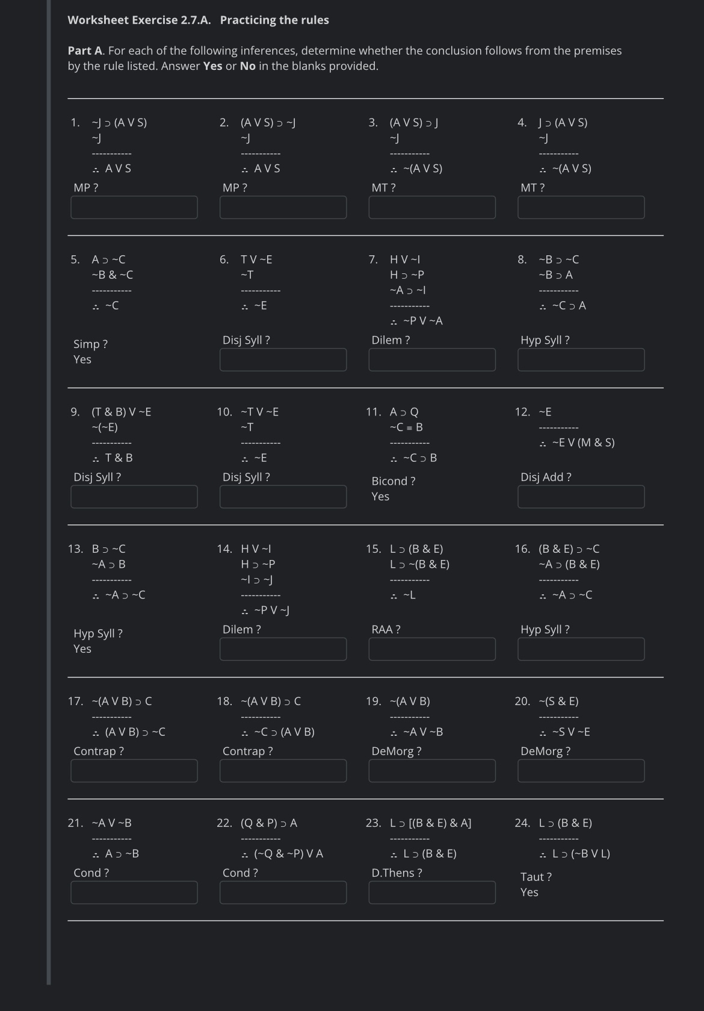
Task: Click the answer blank for problem 2 (MP)
Action: (x=283, y=207)
